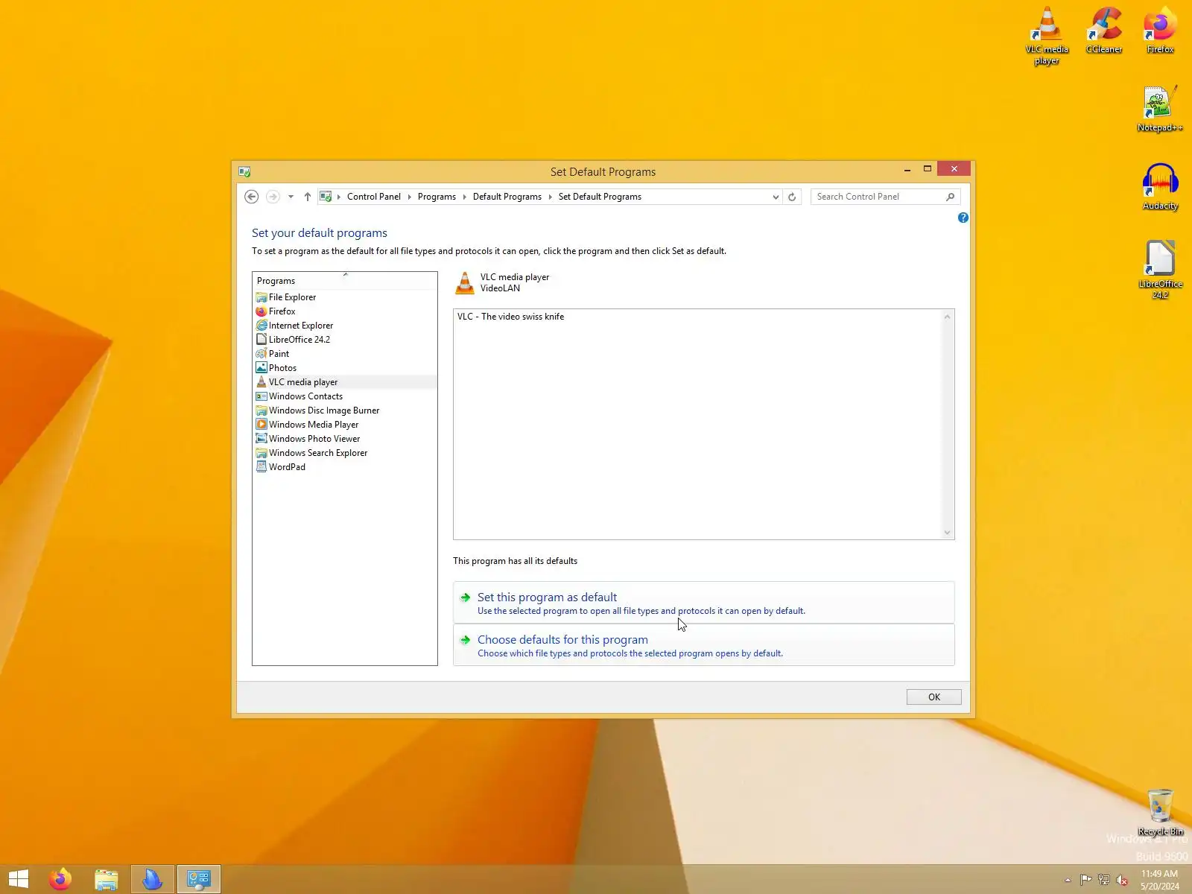Open the Firefox desktop shortcut

(1160, 31)
